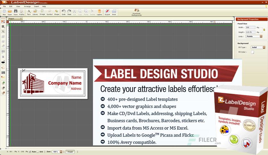Select the Name text above Company Name

pos(76,77)
